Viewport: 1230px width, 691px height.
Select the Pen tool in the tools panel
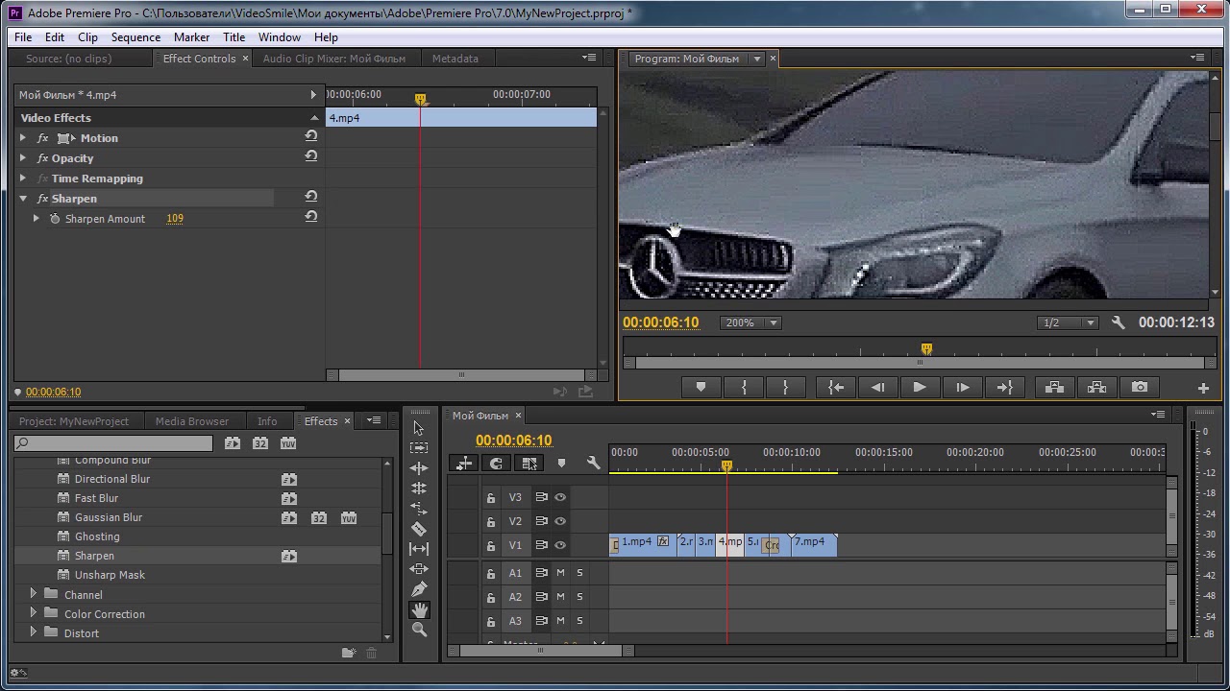pyautogui.click(x=419, y=589)
